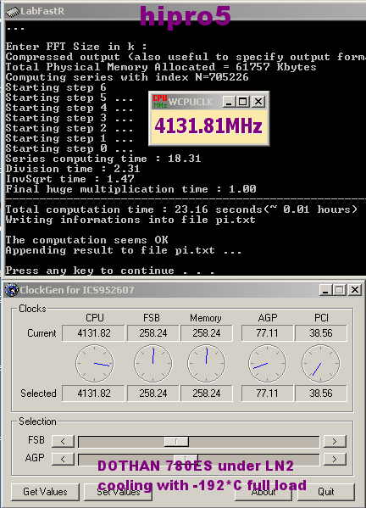Minimize the ClockGen window
366x508 pixels.
(x=325, y=290)
